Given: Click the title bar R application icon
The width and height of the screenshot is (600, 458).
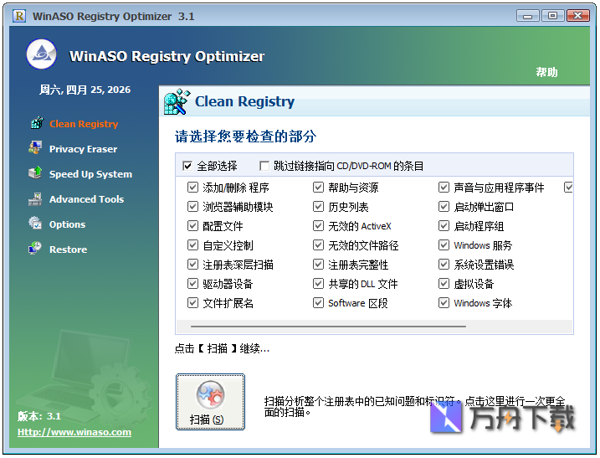Looking at the screenshot, I should click(19, 16).
